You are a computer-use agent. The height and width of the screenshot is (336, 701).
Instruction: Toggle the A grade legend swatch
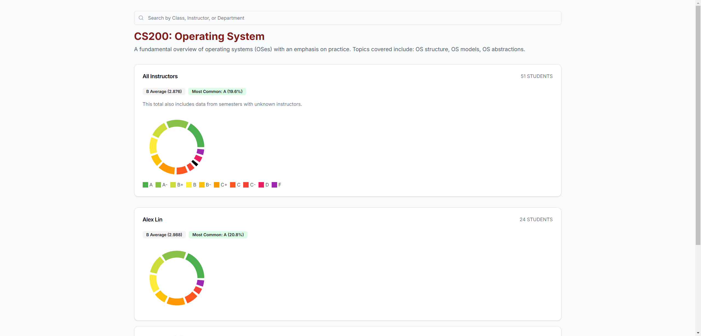pyautogui.click(x=145, y=185)
